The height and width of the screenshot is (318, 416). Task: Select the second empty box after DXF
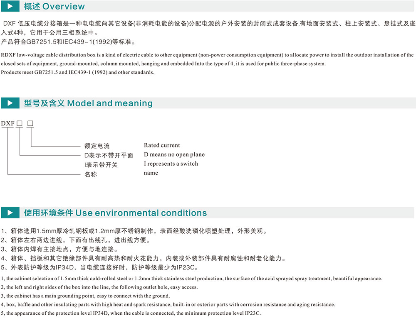pos(30,123)
